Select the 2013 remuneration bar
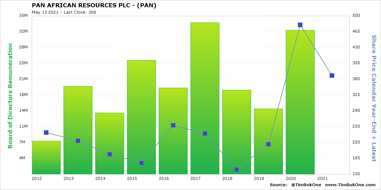The height and width of the screenshot is (190, 381). pos(78,130)
